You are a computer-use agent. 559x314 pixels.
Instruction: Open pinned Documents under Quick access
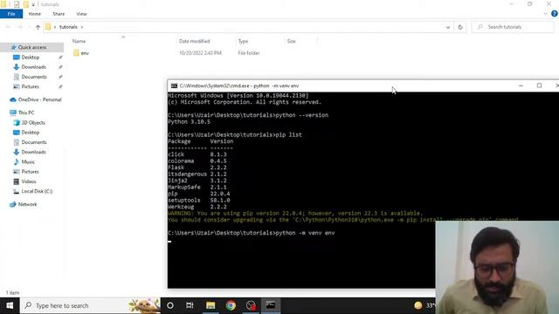coord(34,77)
